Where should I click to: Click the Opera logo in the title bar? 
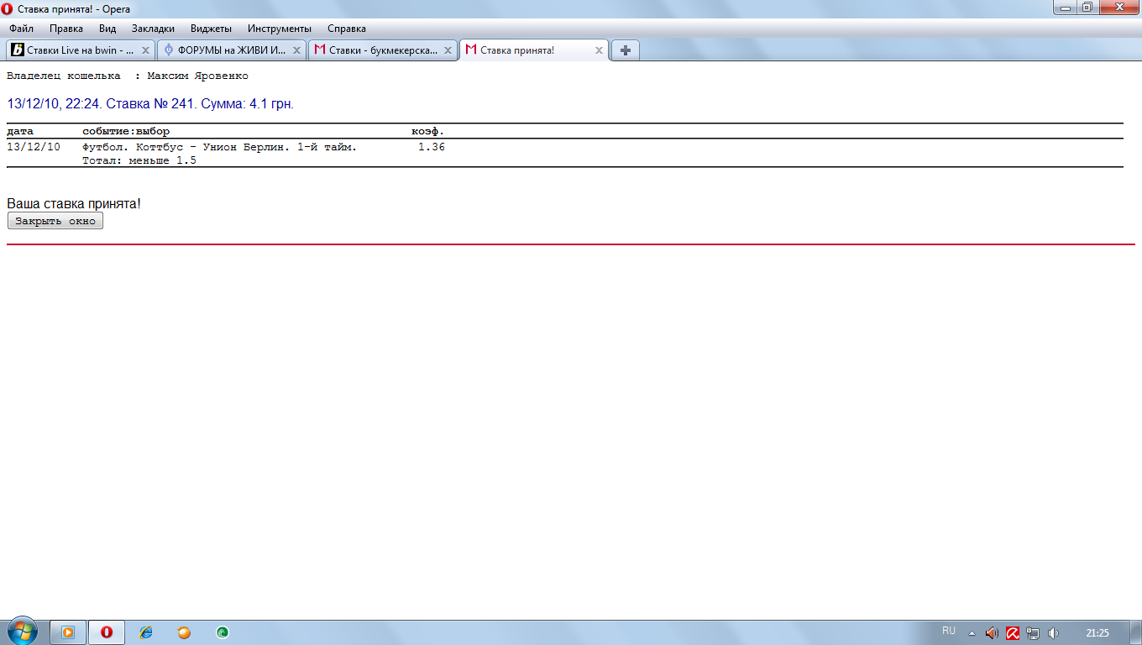(8, 8)
